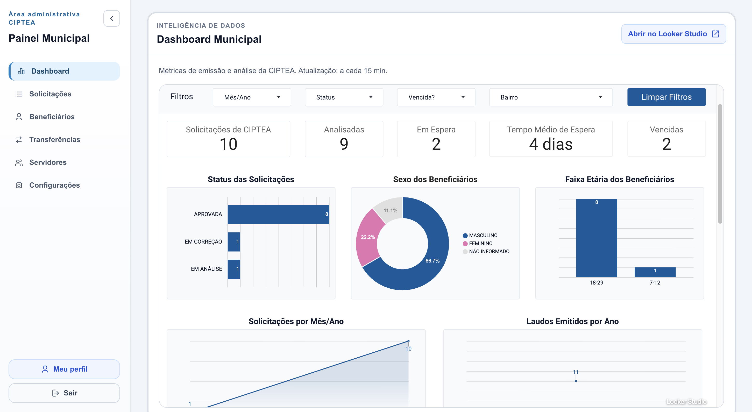
Task: Collapse the sidebar with the chevron button
Action: pos(111,18)
